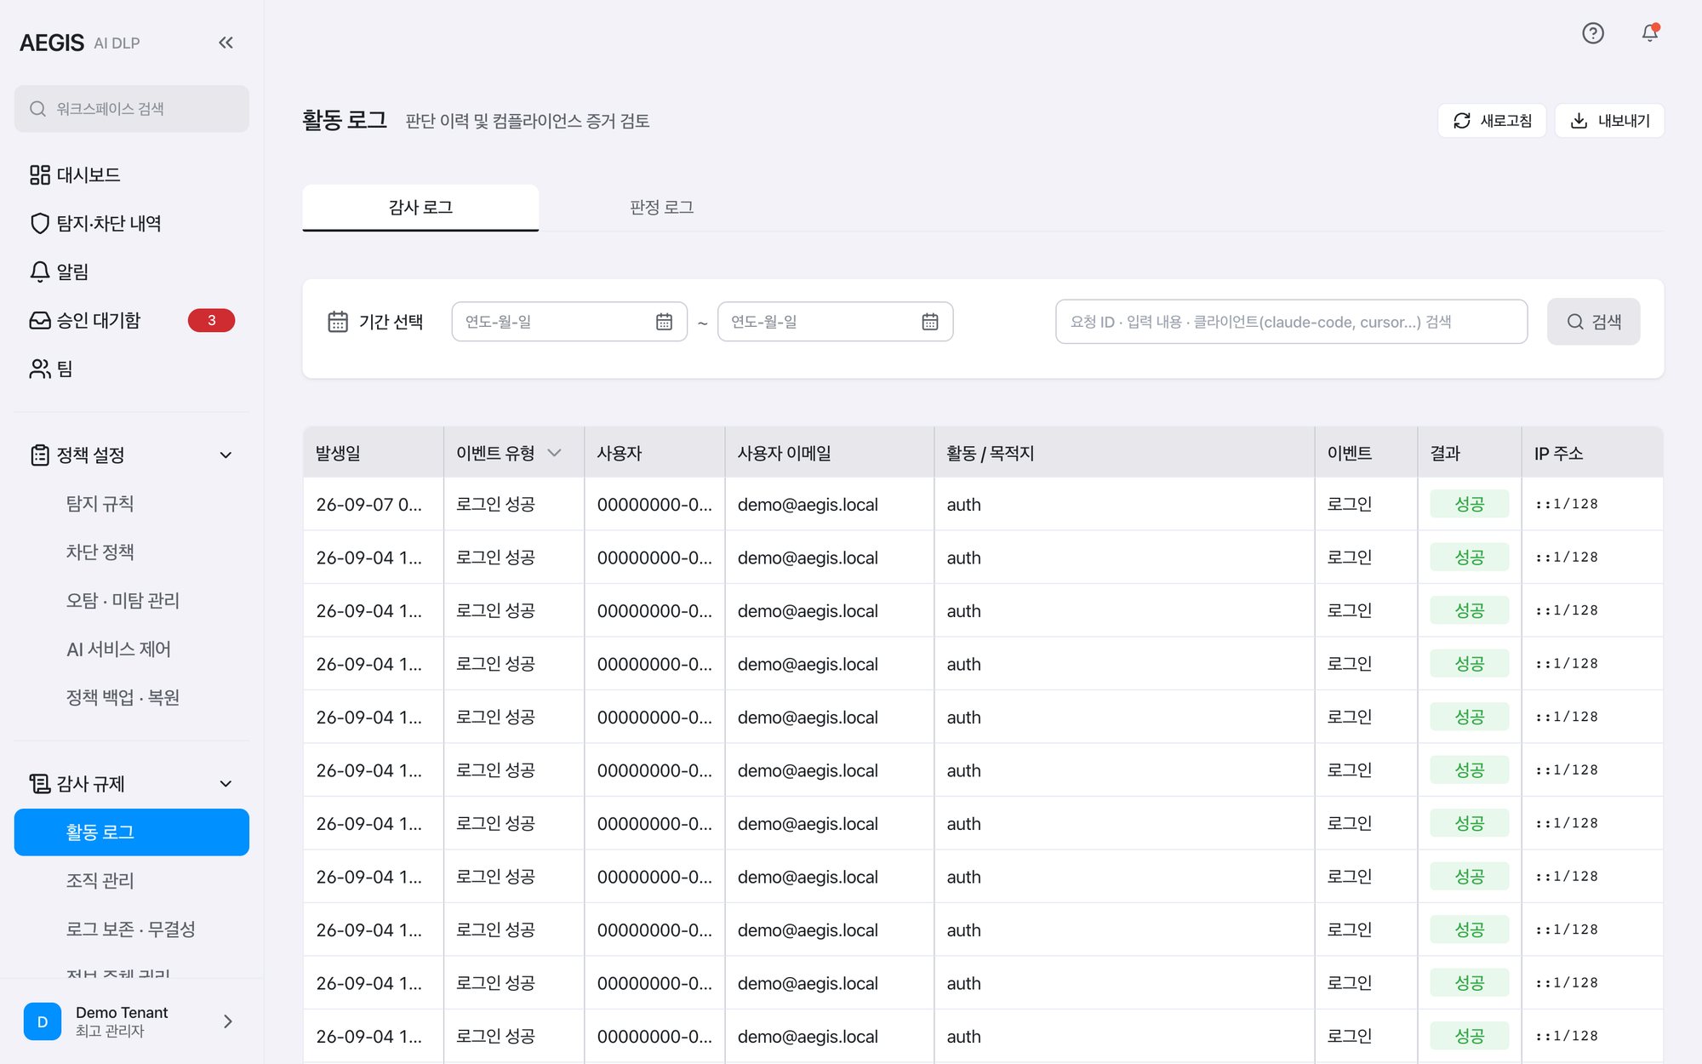Open the start date calendar picker icon
The image size is (1702, 1064).
click(664, 322)
